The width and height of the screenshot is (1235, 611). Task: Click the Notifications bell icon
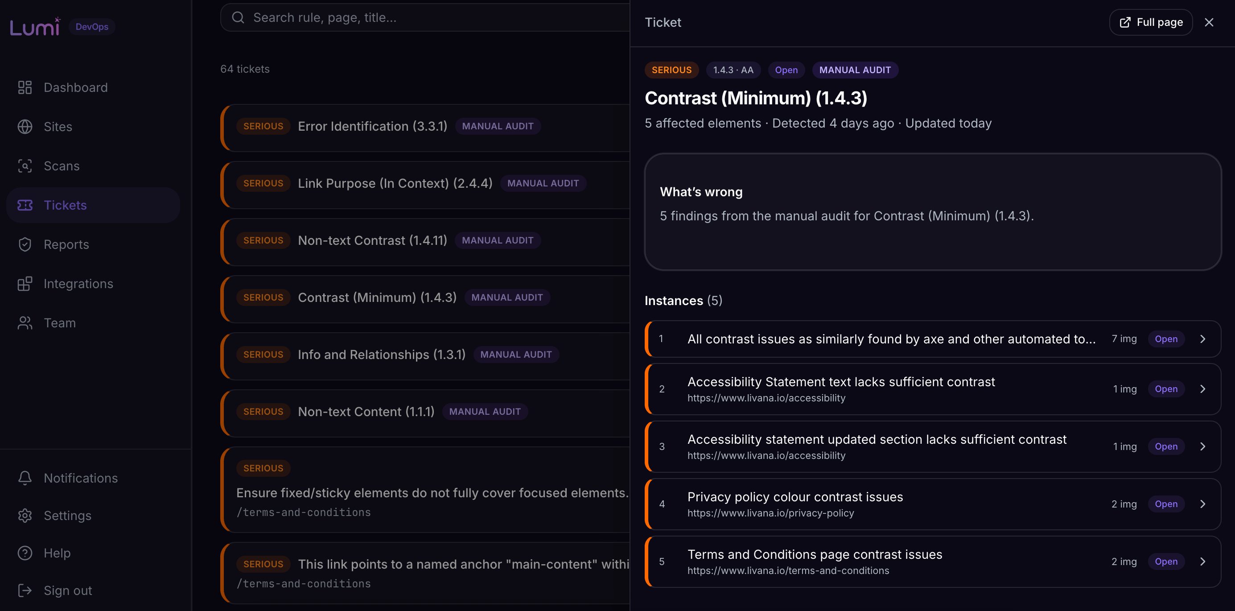click(x=25, y=478)
